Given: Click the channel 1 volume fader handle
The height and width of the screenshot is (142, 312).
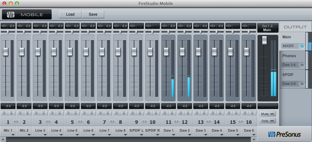Looking at the screenshot, I should [6, 52].
